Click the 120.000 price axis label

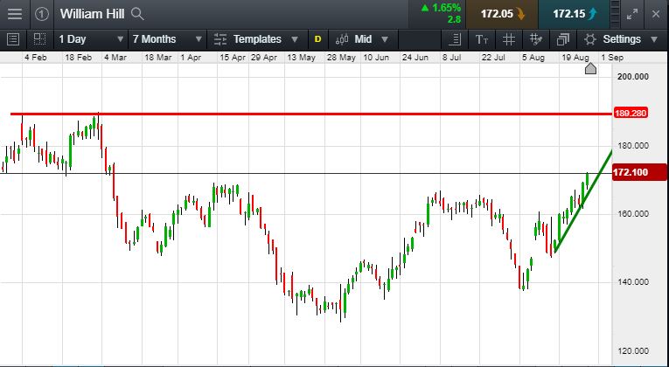pos(633,351)
